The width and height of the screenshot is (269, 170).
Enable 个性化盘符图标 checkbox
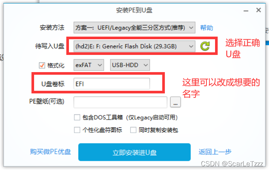77,130
